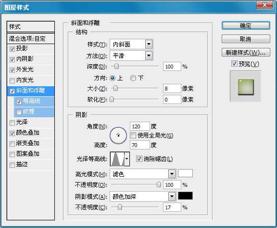Select the 样式 styles list header

pyautogui.click(x=31, y=27)
